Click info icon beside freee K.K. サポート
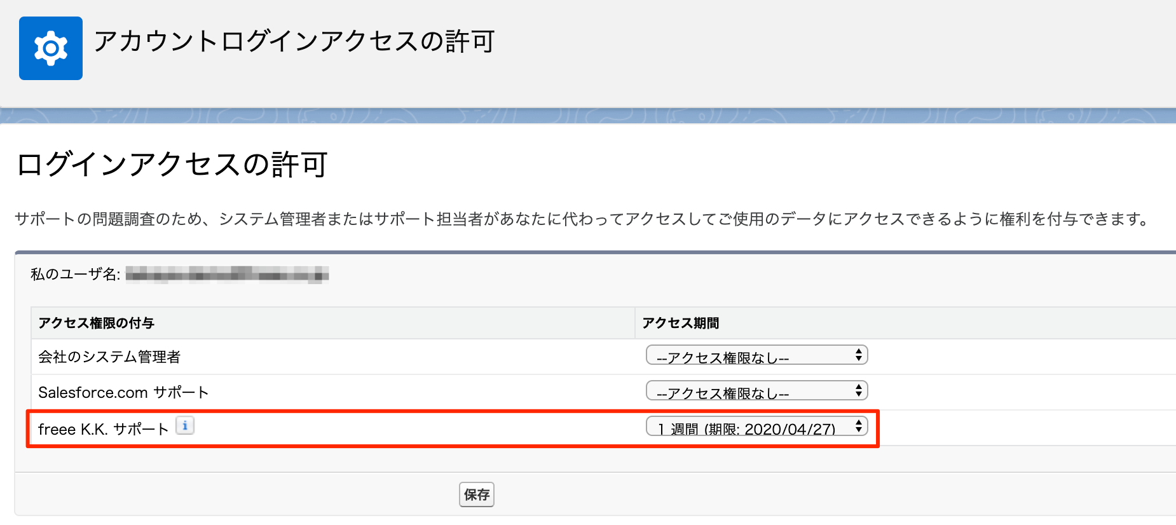This screenshot has height=525, width=1176. 185,426
